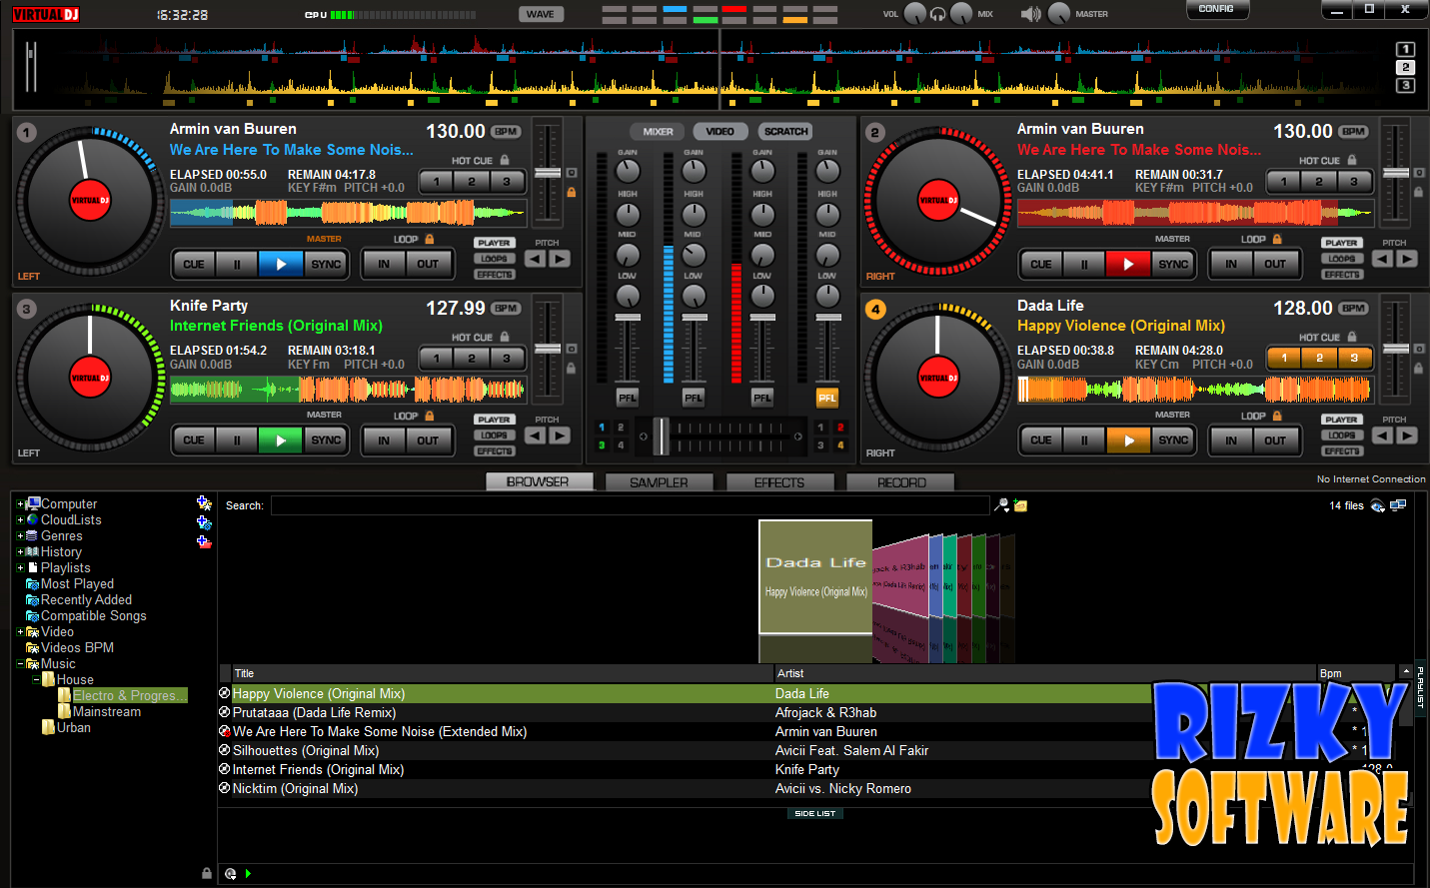Click headphones icon in top bar
The height and width of the screenshot is (888, 1430).
(938, 14)
